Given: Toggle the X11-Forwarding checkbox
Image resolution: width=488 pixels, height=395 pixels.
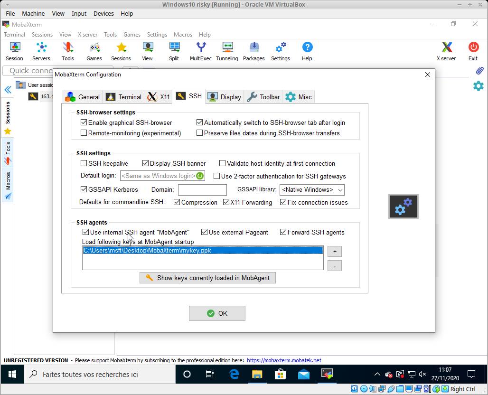Looking at the screenshot, I should (x=226, y=202).
